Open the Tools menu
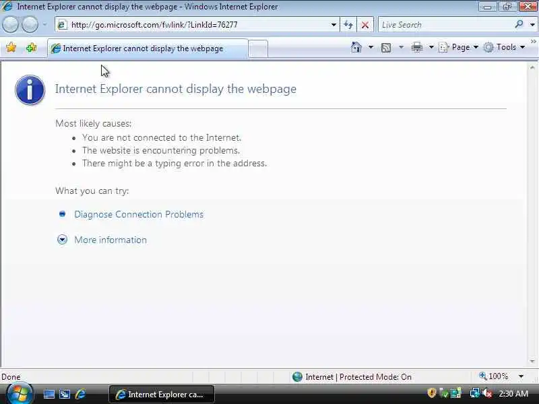Viewport: 539px width, 404px height. (x=504, y=47)
